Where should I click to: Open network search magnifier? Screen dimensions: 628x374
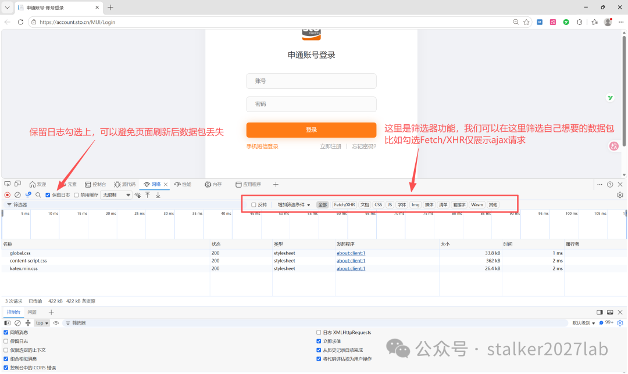click(x=38, y=195)
